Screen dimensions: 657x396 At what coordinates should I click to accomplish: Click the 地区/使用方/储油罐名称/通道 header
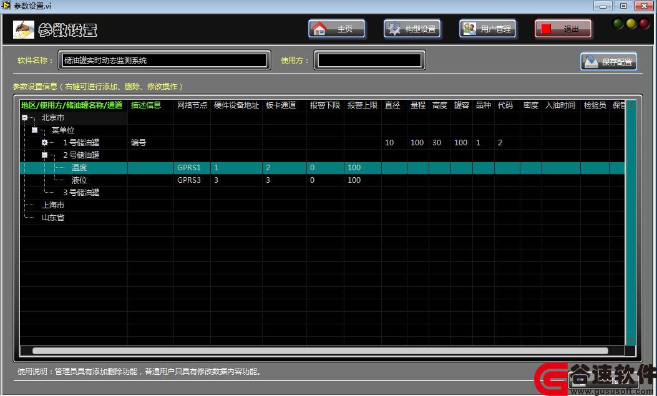coord(72,105)
